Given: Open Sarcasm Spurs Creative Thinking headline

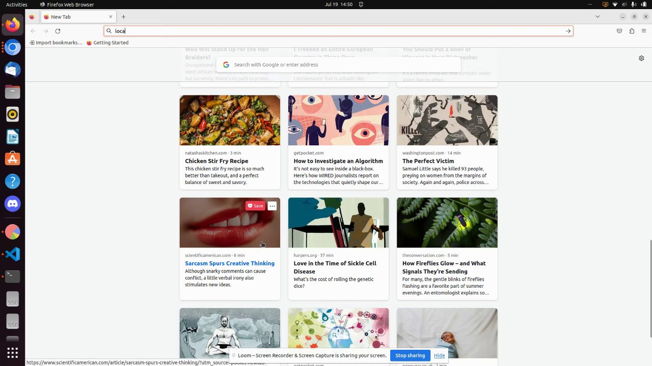Looking at the screenshot, I should pos(230,263).
